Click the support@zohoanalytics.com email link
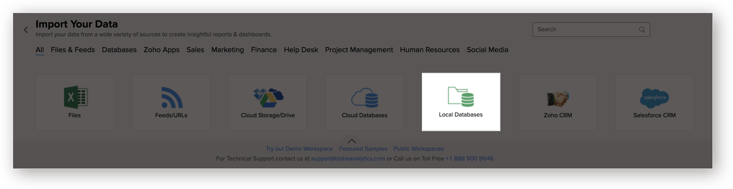This screenshot has width=733, height=189. tap(348, 159)
